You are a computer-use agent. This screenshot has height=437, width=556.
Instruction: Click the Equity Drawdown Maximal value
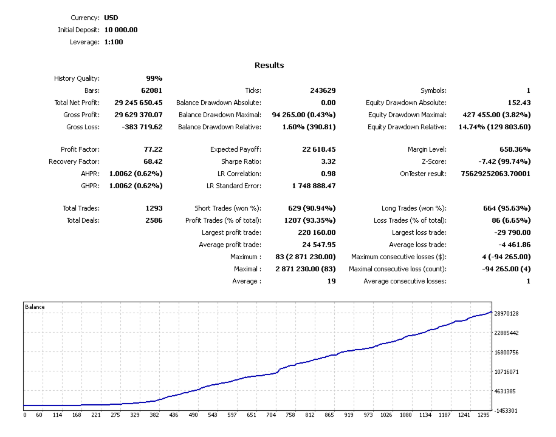[496, 115]
